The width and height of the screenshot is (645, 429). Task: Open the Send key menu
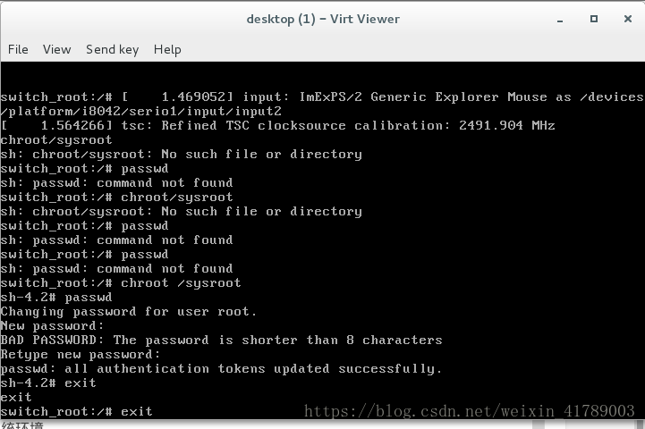113,50
